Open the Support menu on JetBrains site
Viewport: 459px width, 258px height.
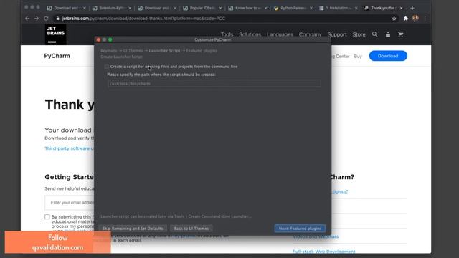pyautogui.click(x=337, y=34)
